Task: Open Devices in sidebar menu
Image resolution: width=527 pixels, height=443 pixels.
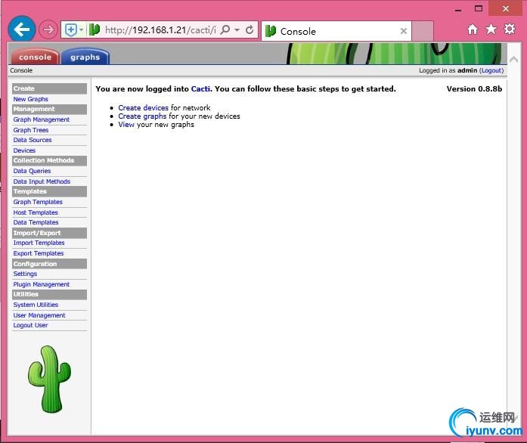Action: coord(24,150)
